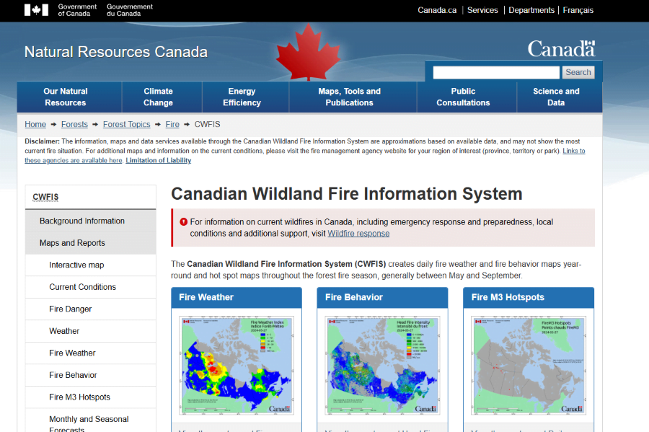649x432 pixels.
Task: Go to Forest Topics breadcrumb
Action: [127, 124]
